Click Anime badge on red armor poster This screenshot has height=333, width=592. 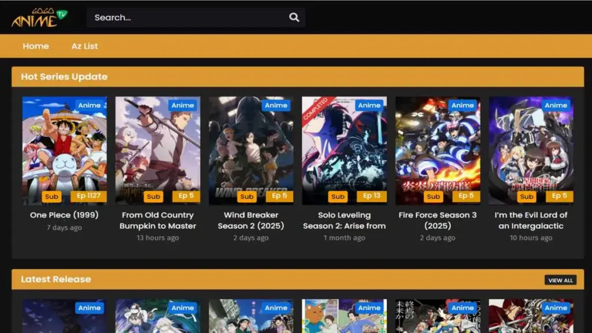[556, 308]
